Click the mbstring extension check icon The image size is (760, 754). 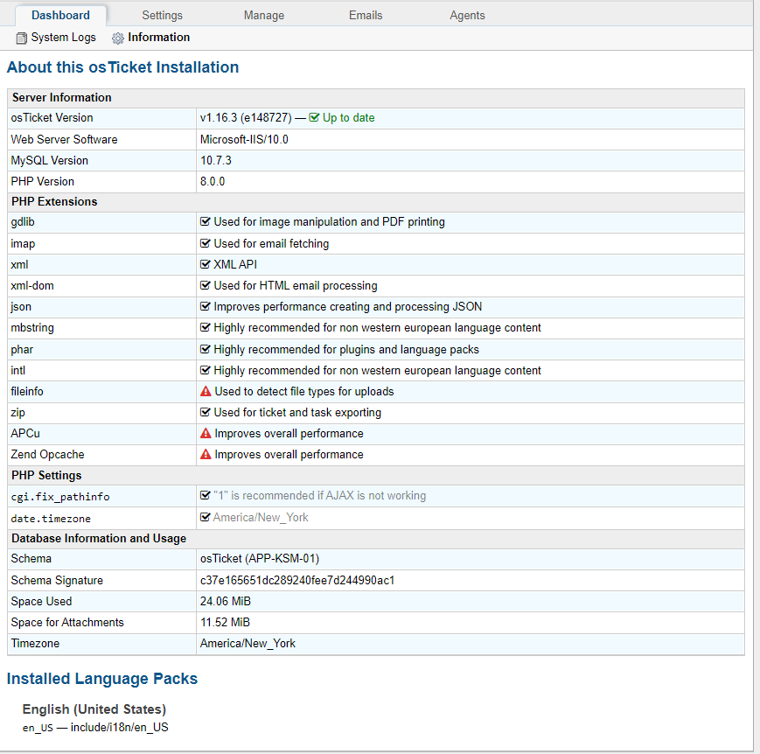tap(206, 327)
